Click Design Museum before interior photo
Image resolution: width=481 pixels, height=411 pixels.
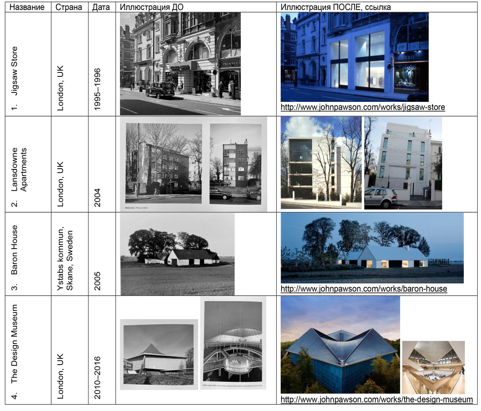(x=233, y=343)
